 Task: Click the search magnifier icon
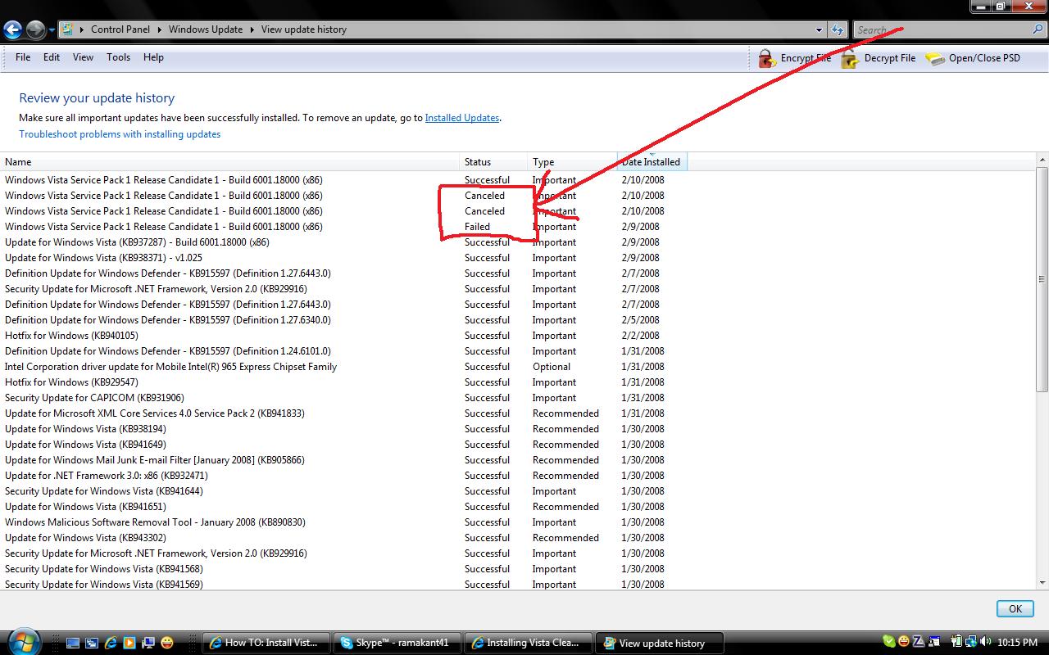click(x=1038, y=29)
